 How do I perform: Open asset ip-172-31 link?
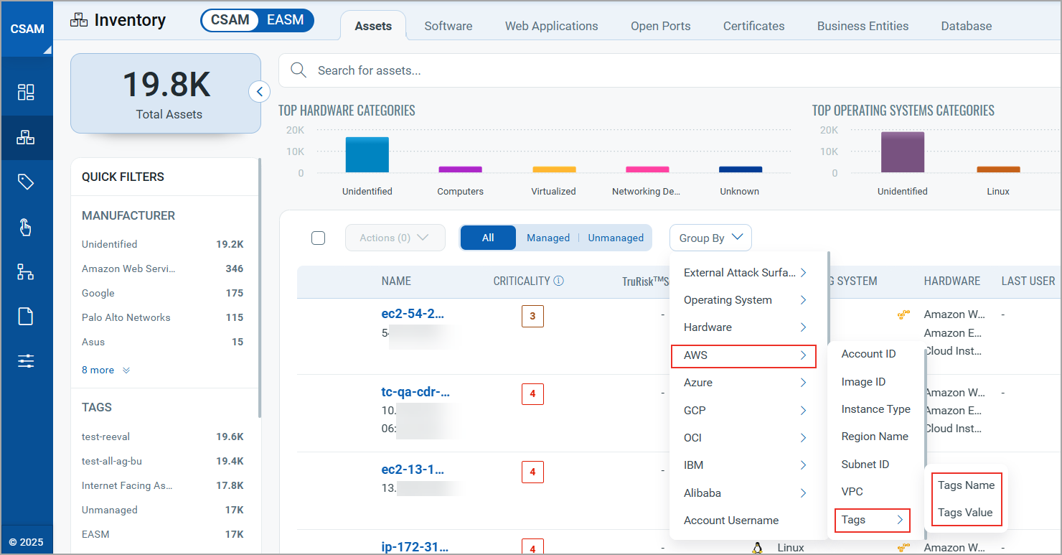(x=415, y=547)
